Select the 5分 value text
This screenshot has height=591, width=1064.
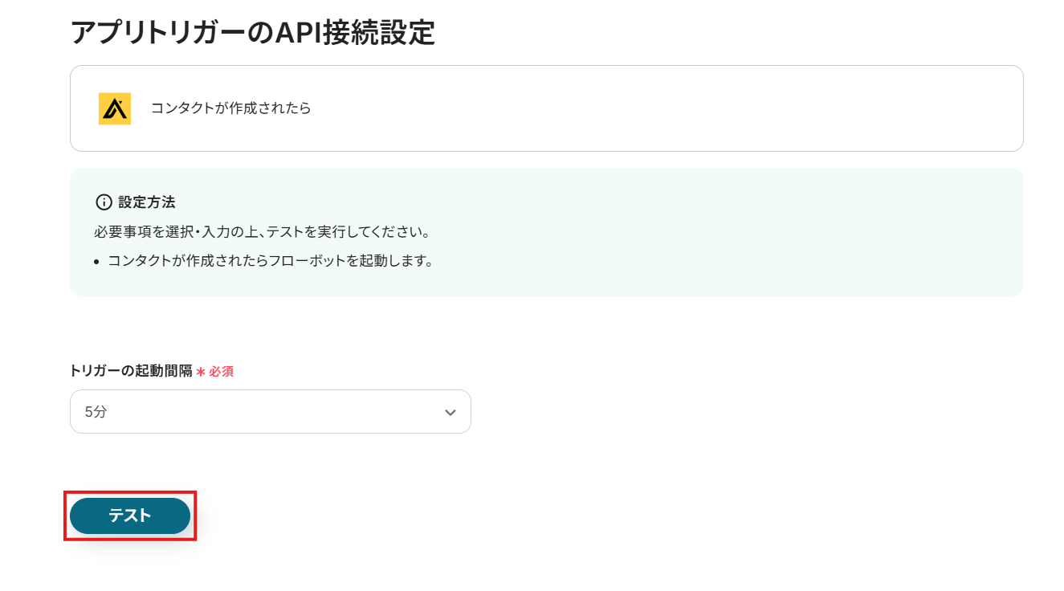[96, 412]
